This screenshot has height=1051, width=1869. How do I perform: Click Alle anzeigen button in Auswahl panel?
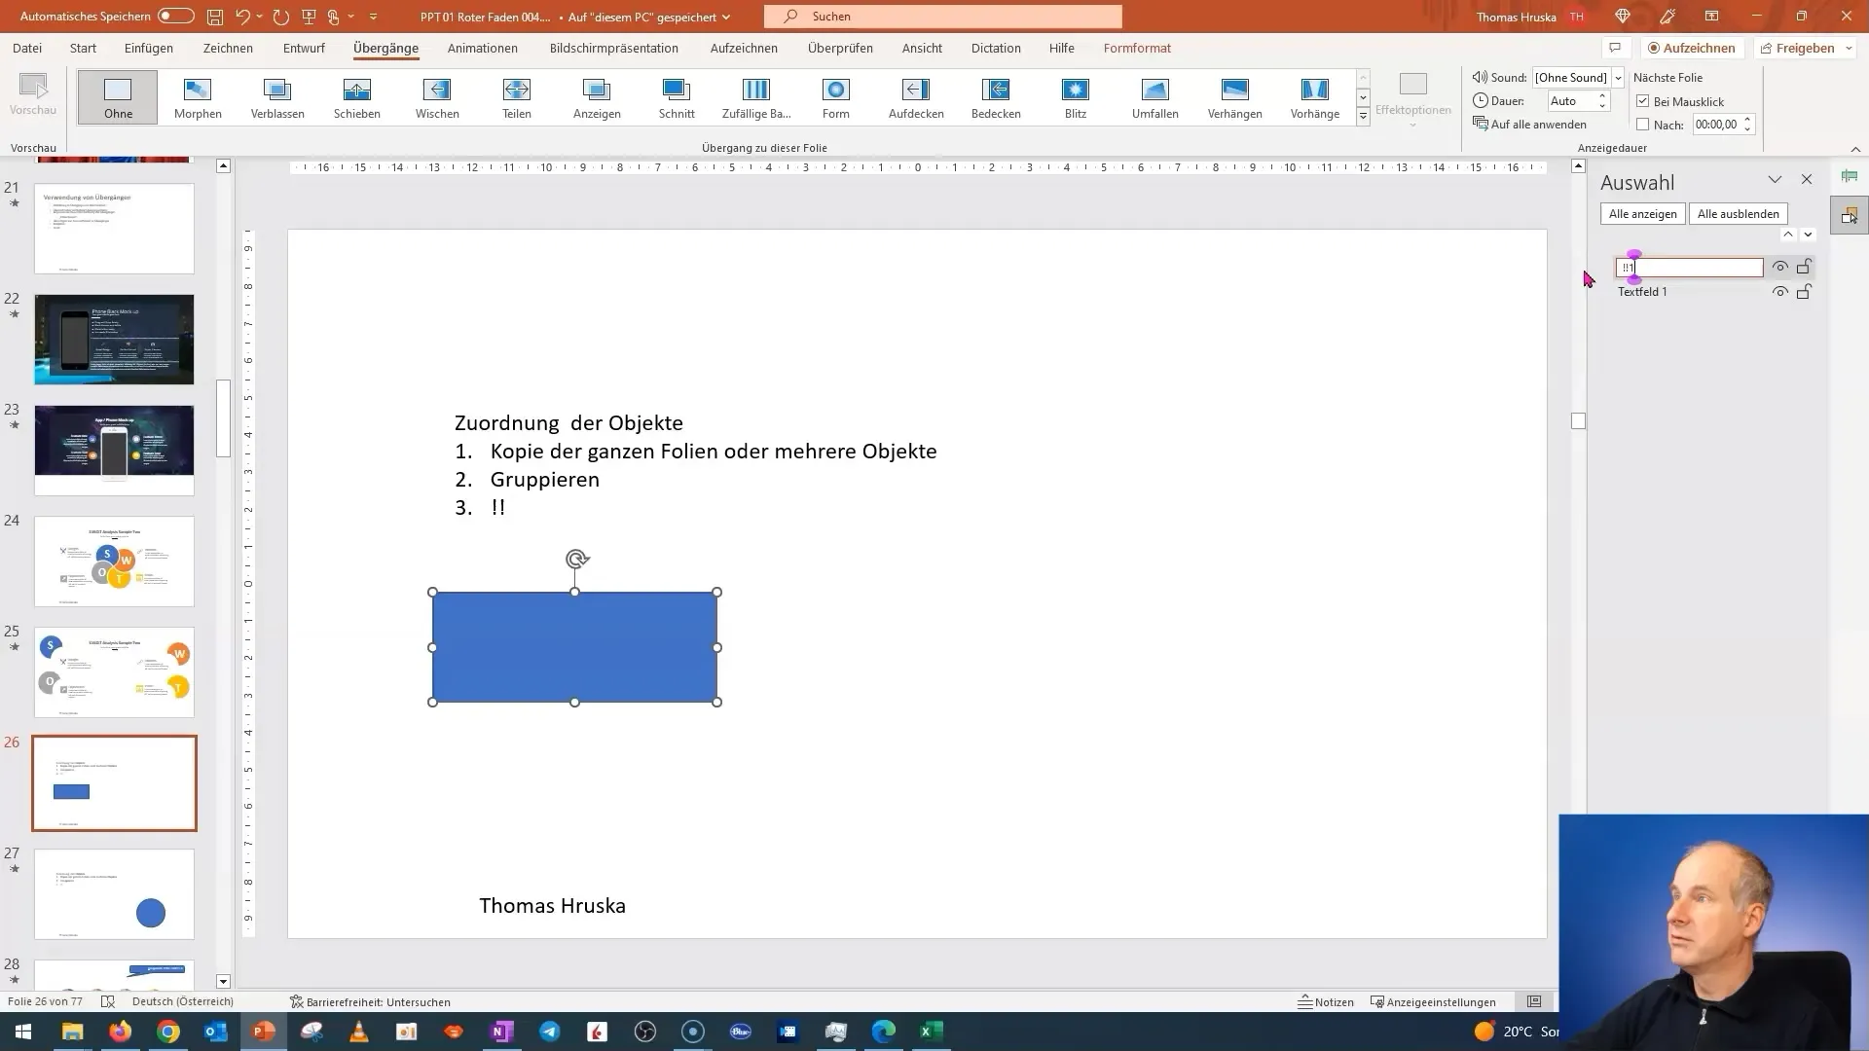(x=1643, y=213)
